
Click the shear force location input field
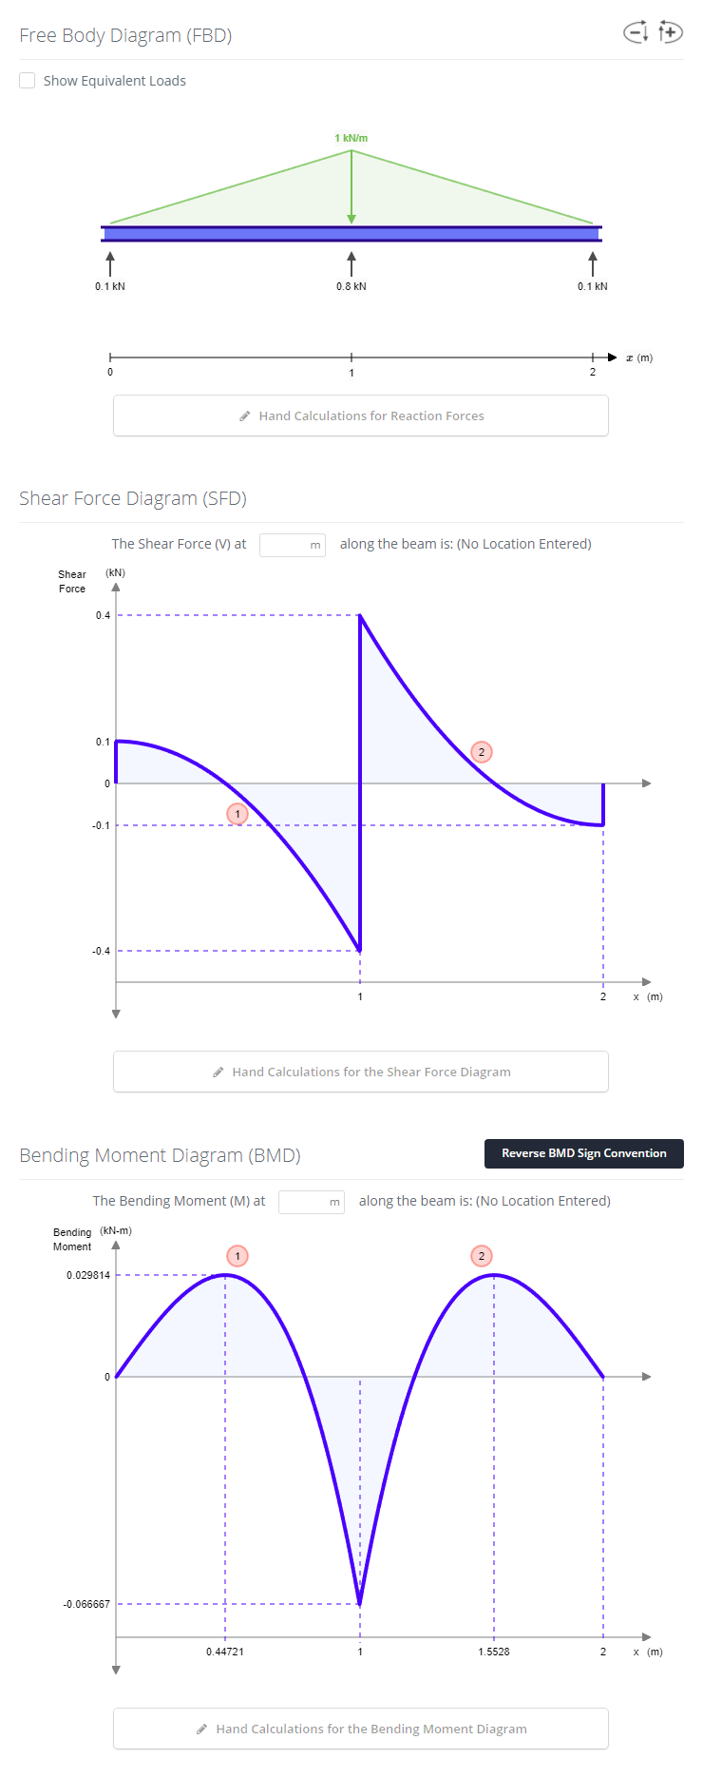pos(292,545)
